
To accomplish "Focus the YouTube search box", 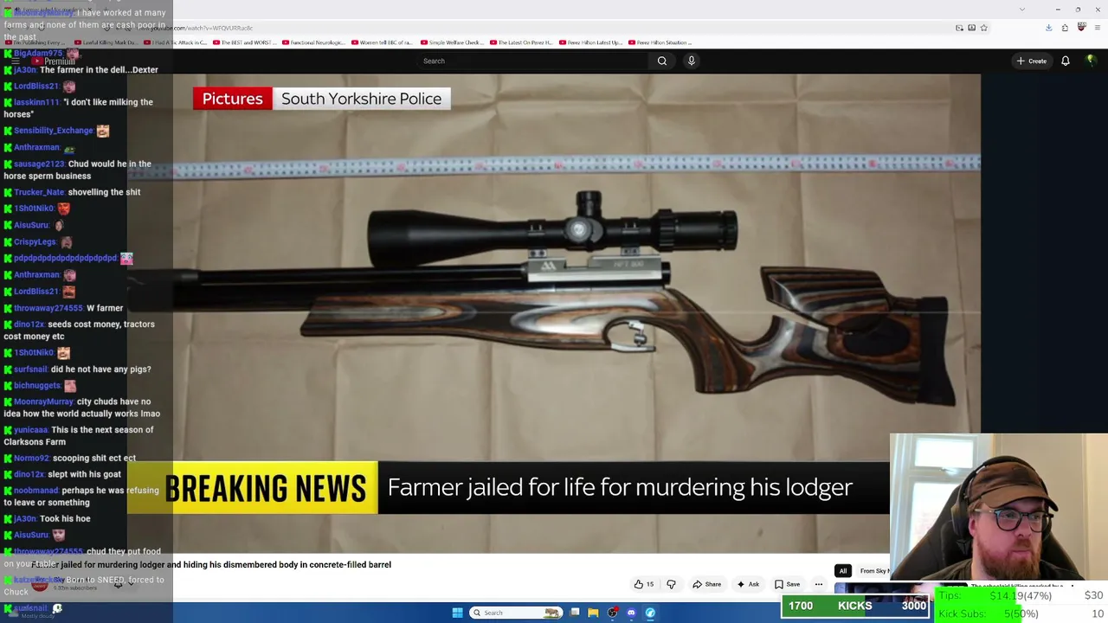I will click(532, 61).
